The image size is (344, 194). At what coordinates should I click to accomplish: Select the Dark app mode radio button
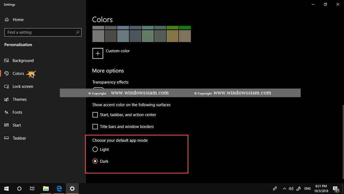pyautogui.click(x=95, y=161)
